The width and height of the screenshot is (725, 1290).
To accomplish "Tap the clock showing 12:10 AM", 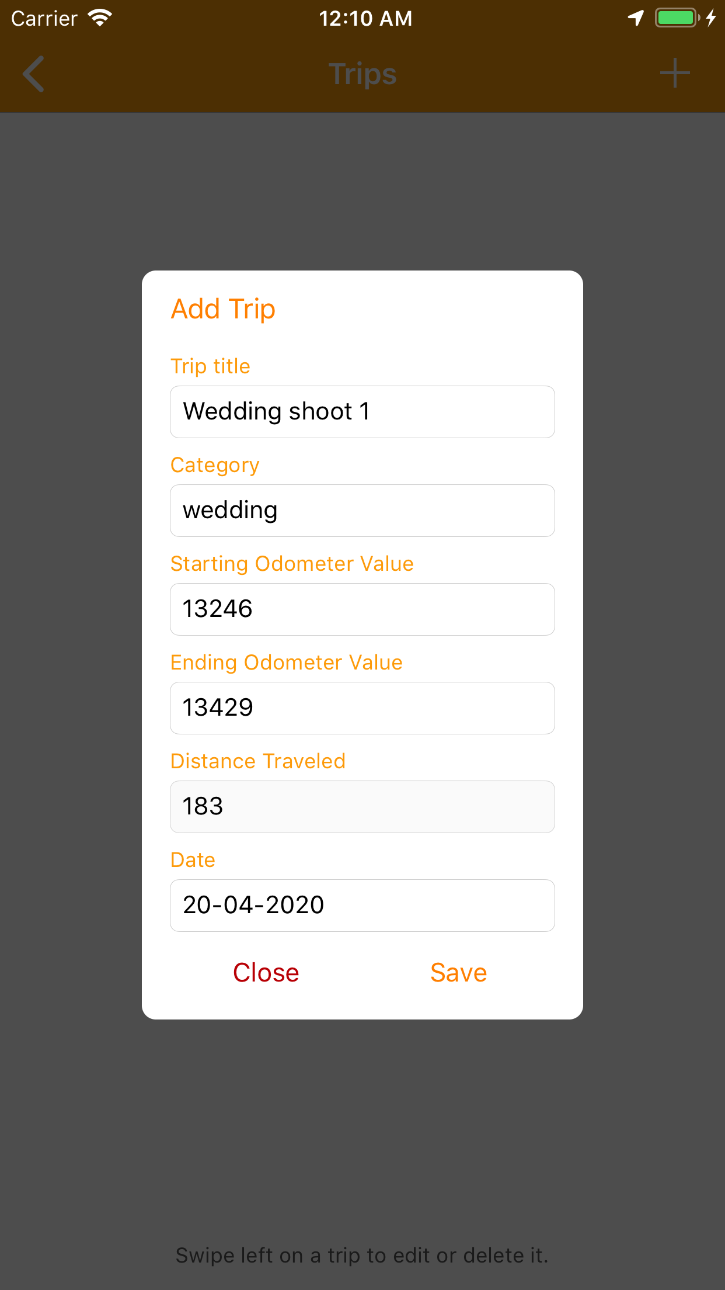I will [x=365, y=19].
